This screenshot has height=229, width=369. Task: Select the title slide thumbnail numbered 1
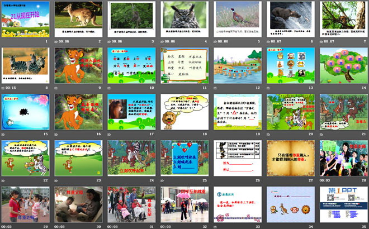coord(26,18)
